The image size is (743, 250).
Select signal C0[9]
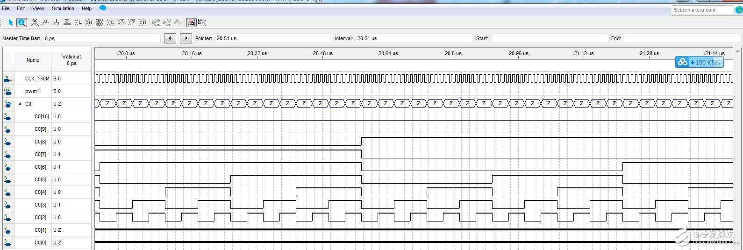(41, 129)
